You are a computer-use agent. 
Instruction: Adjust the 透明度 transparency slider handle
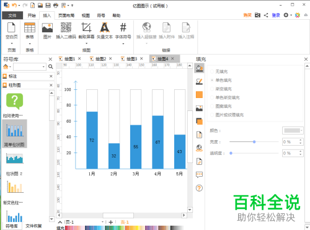tap(231, 153)
